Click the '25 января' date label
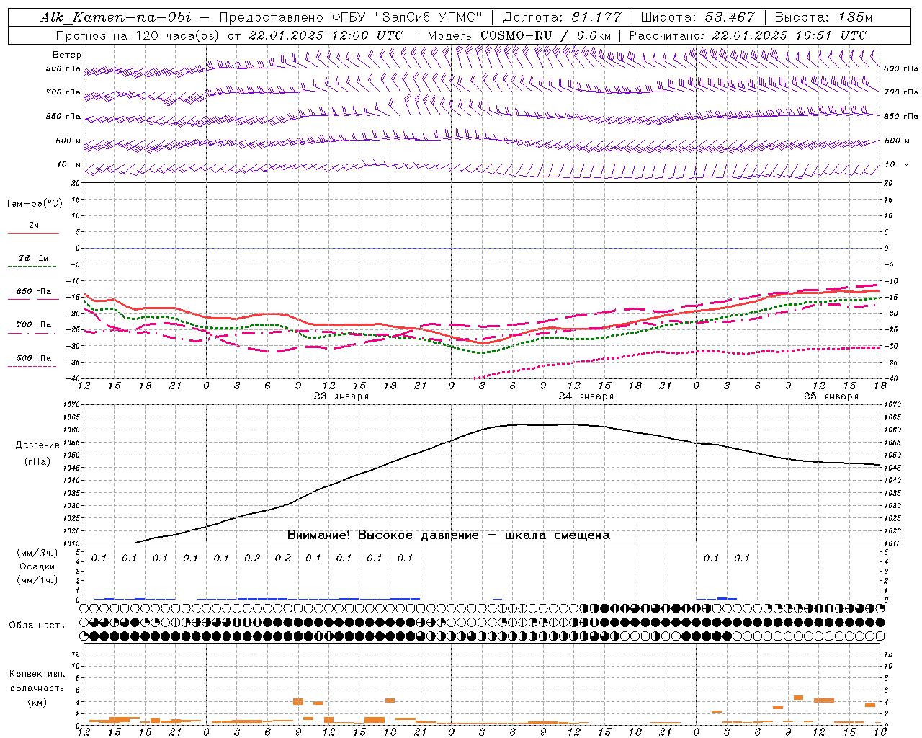Screen dimensions: 922x738 [831, 396]
